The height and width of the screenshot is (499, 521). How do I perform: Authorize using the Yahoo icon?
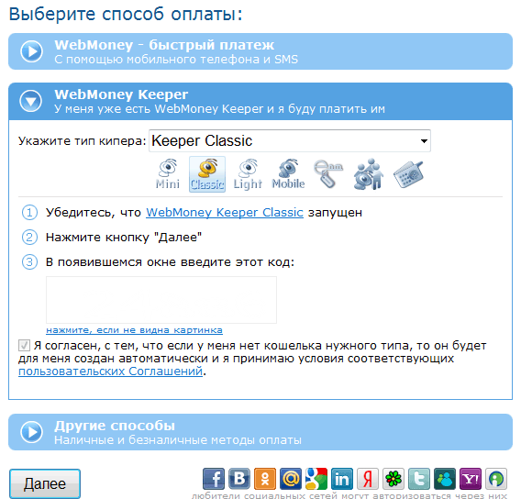pyautogui.click(x=471, y=479)
